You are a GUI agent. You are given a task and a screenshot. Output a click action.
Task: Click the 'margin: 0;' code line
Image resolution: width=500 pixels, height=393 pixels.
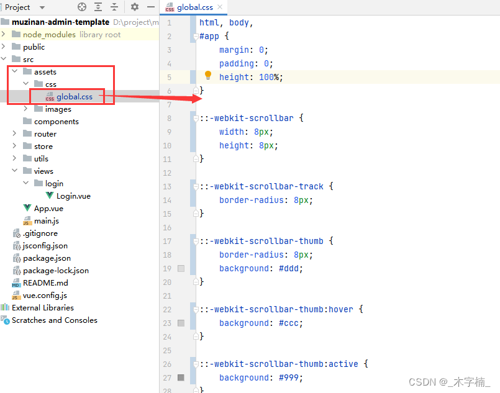click(x=243, y=50)
